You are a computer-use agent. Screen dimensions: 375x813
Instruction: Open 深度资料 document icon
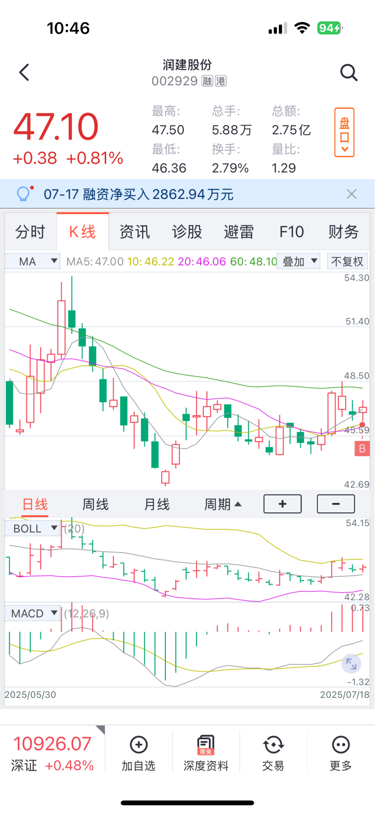coord(206,745)
